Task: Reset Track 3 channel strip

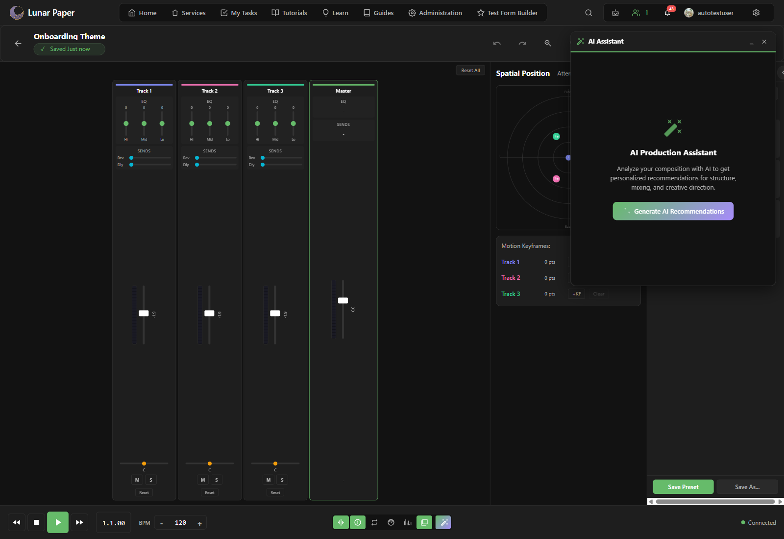Action: (x=275, y=492)
